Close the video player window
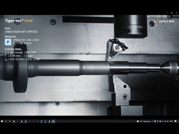The width and height of the screenshot is (179, 134). [176, 13]
